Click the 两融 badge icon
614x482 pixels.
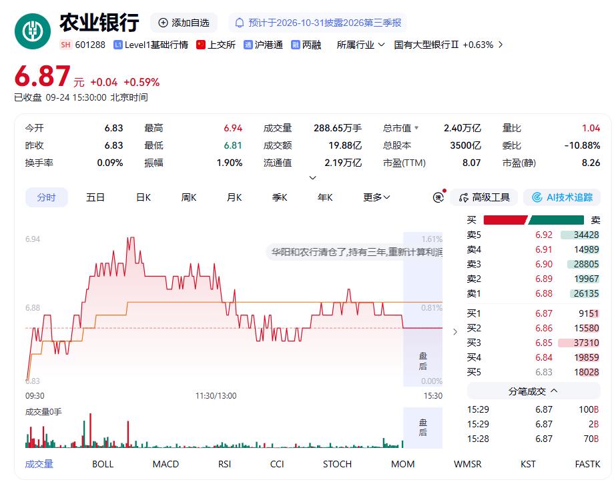click(x=295, y=45)
